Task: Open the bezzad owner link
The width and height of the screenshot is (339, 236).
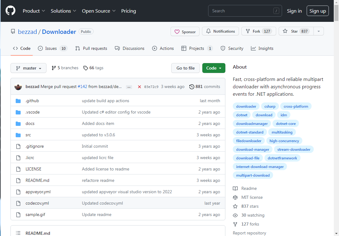Action: pyautogui.click(x=27, y=32)
